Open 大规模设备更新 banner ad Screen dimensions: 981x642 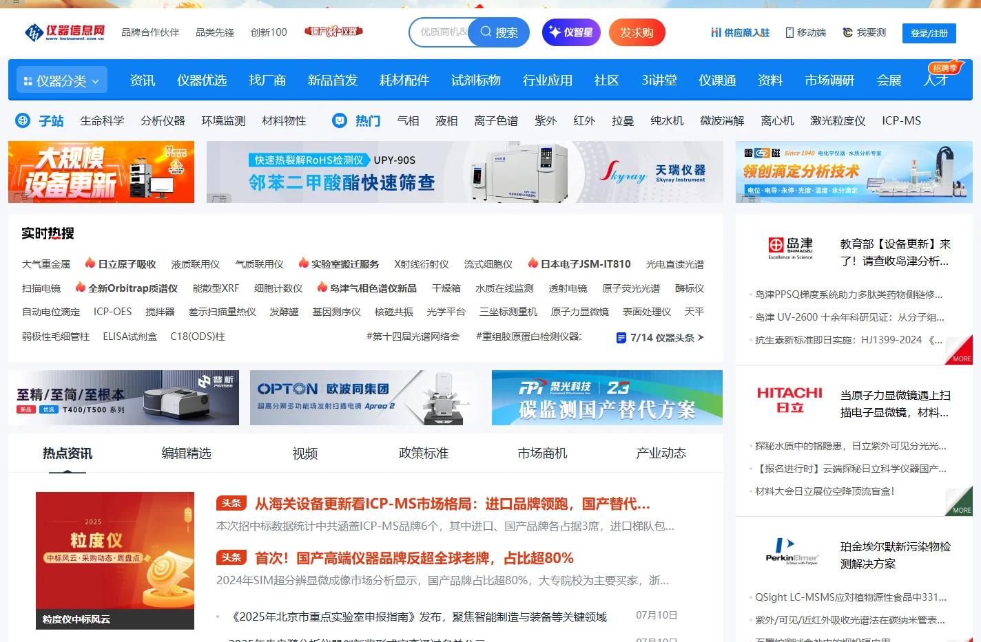[101, 172]
